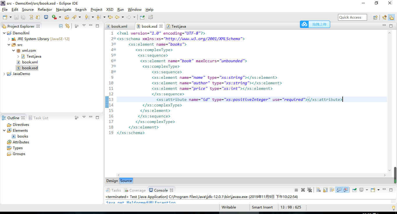Collapse the Elements node in Outline

pyautogui.click(x=4, y=131)
